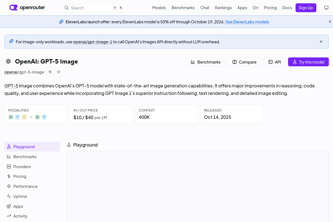
Task: Select Playground in the sidebar
Action: (32, 147)
